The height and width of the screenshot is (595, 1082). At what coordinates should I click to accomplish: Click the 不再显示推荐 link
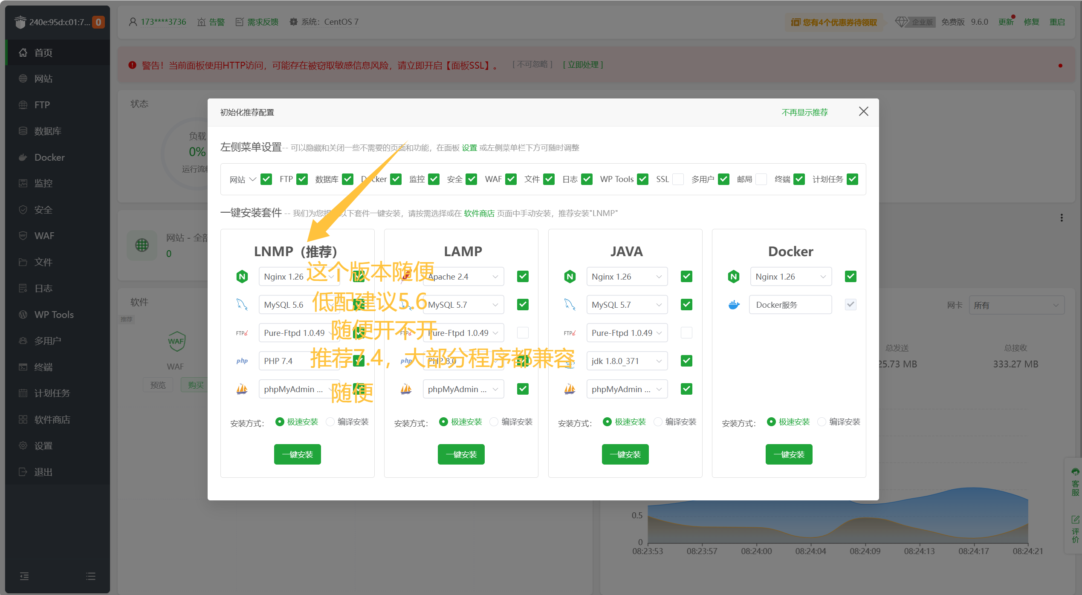pos(804,112)
